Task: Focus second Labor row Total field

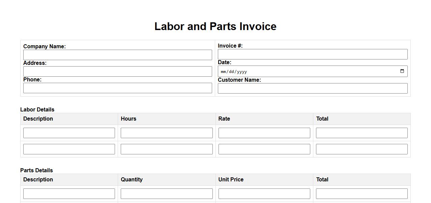Action: (x=362, y=149)
